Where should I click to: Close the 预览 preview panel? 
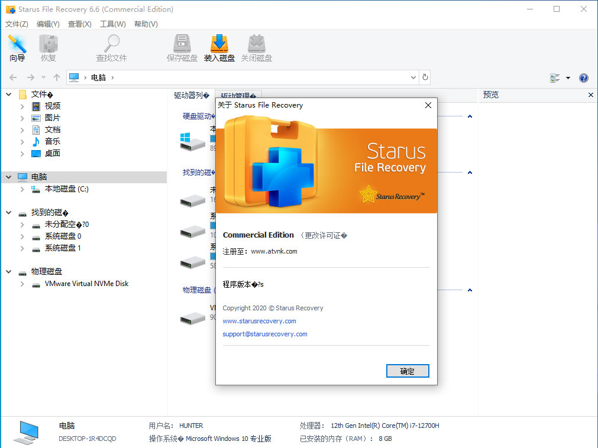(x=591, y=95)
